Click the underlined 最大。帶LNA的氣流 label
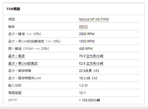 pyautogui.click(x=23, y=63)
